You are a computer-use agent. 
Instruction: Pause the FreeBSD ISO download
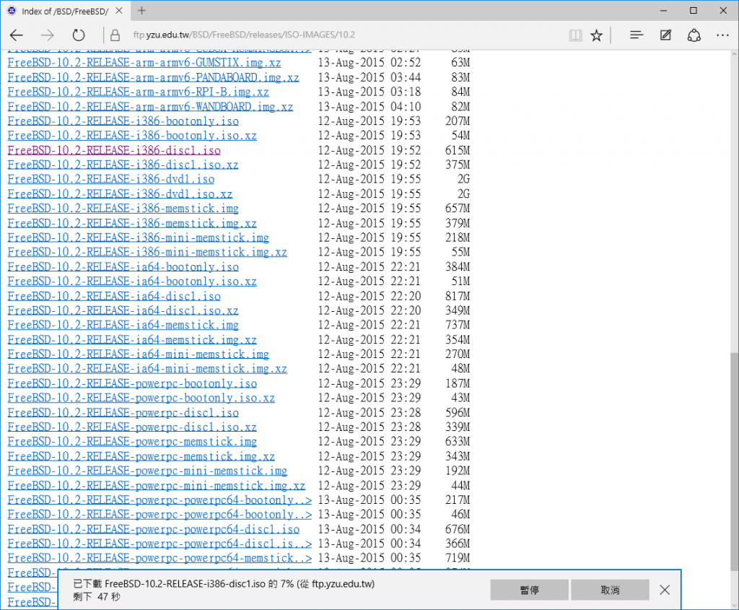pyautogui.click(x=528, y=590)
